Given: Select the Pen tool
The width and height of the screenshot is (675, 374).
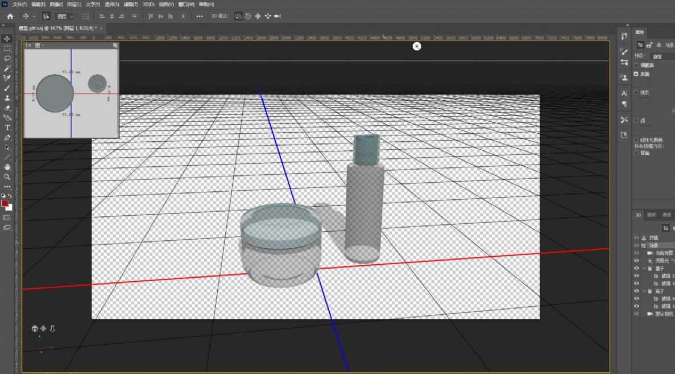Looking at the screenshot, I should pos(7,137).
